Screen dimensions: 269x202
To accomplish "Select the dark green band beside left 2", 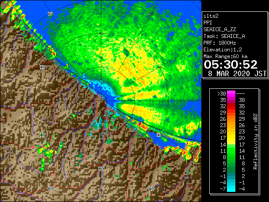I will (x=231, y=170).
